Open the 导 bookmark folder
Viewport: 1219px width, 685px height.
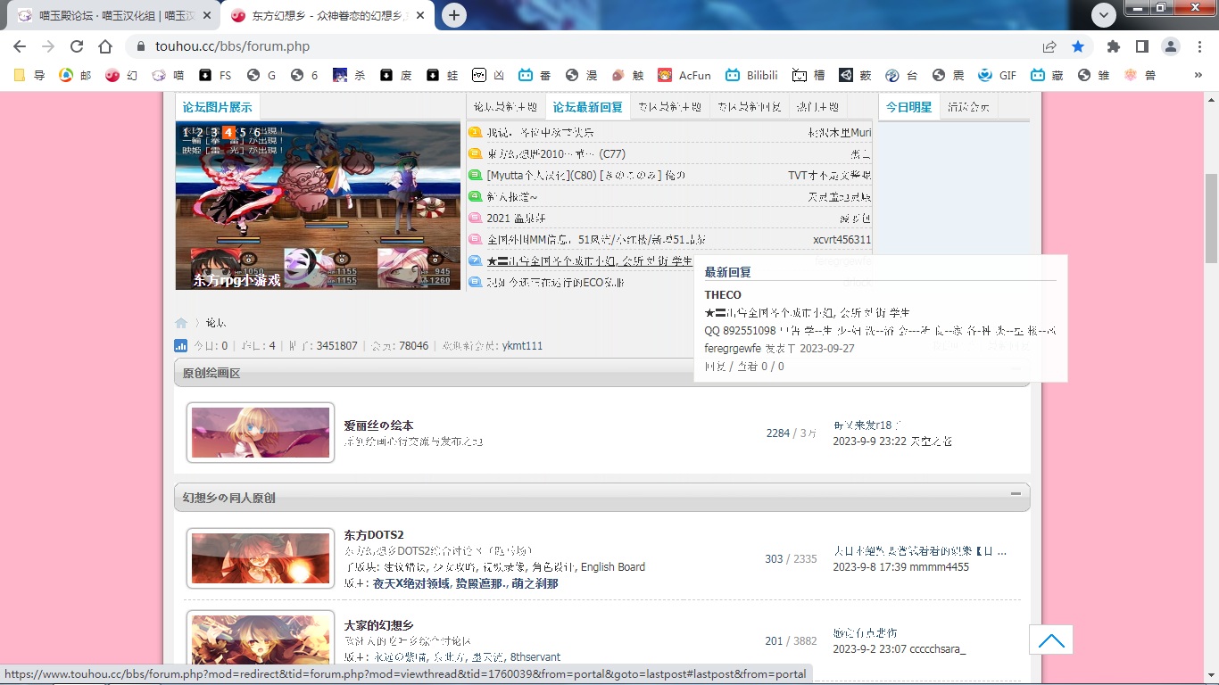point(29,76)
